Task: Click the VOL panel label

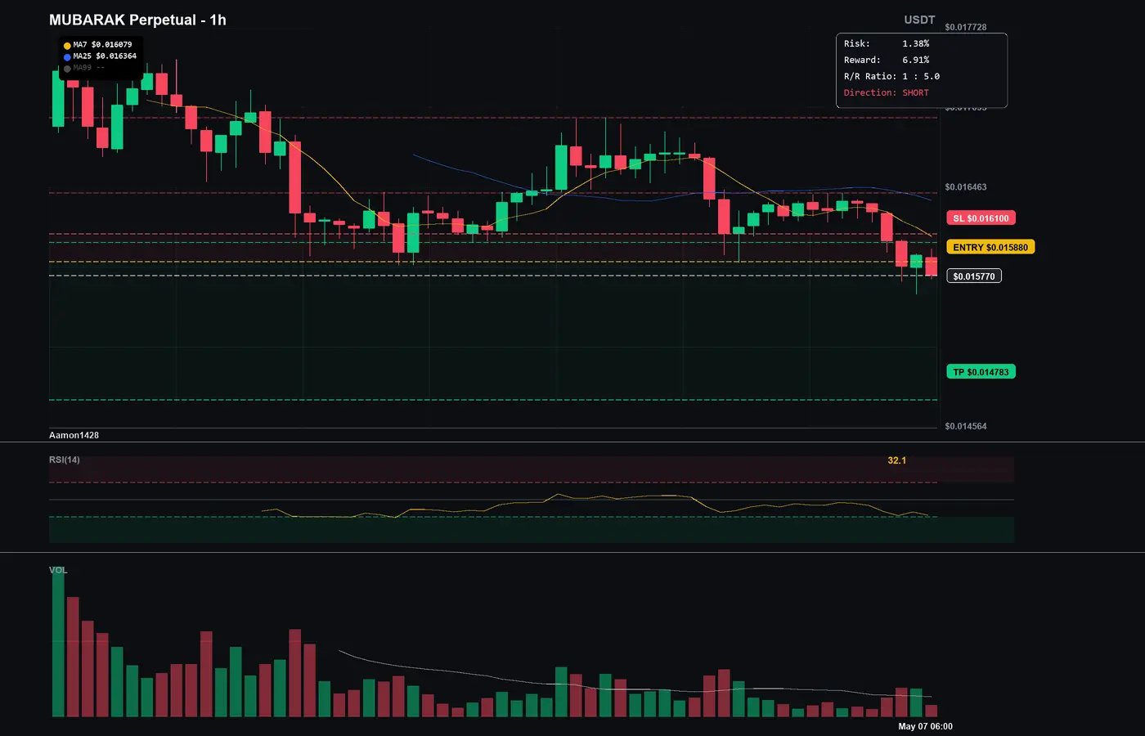Action: pyautogui.click(x=58, y=570)
